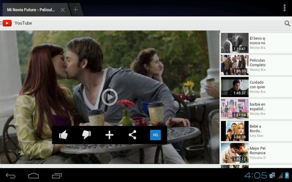The width and height of the screenshot is (292, 182).
Task: Click the YouTube header text
Action: 23,23
